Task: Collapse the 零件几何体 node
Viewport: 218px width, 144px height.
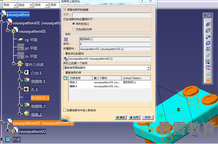Action: coord(14,63)
